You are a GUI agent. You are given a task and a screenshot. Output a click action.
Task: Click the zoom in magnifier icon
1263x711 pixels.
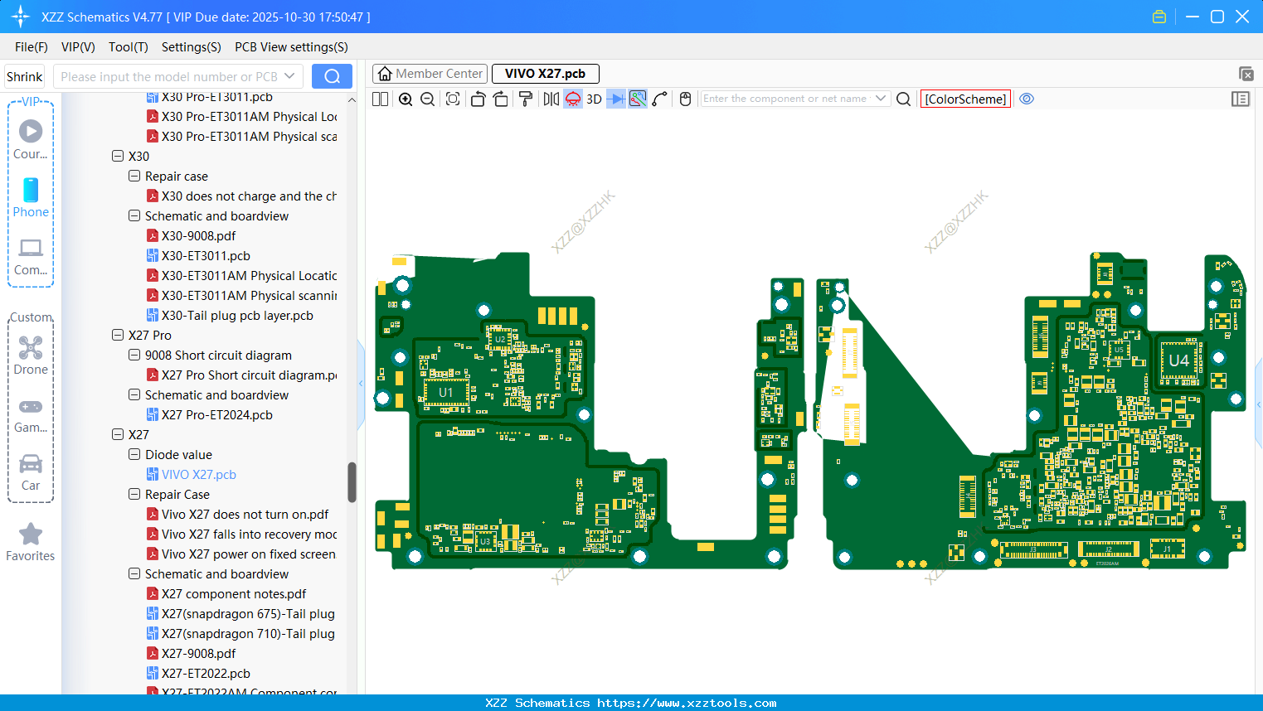[x=406, y=99]
